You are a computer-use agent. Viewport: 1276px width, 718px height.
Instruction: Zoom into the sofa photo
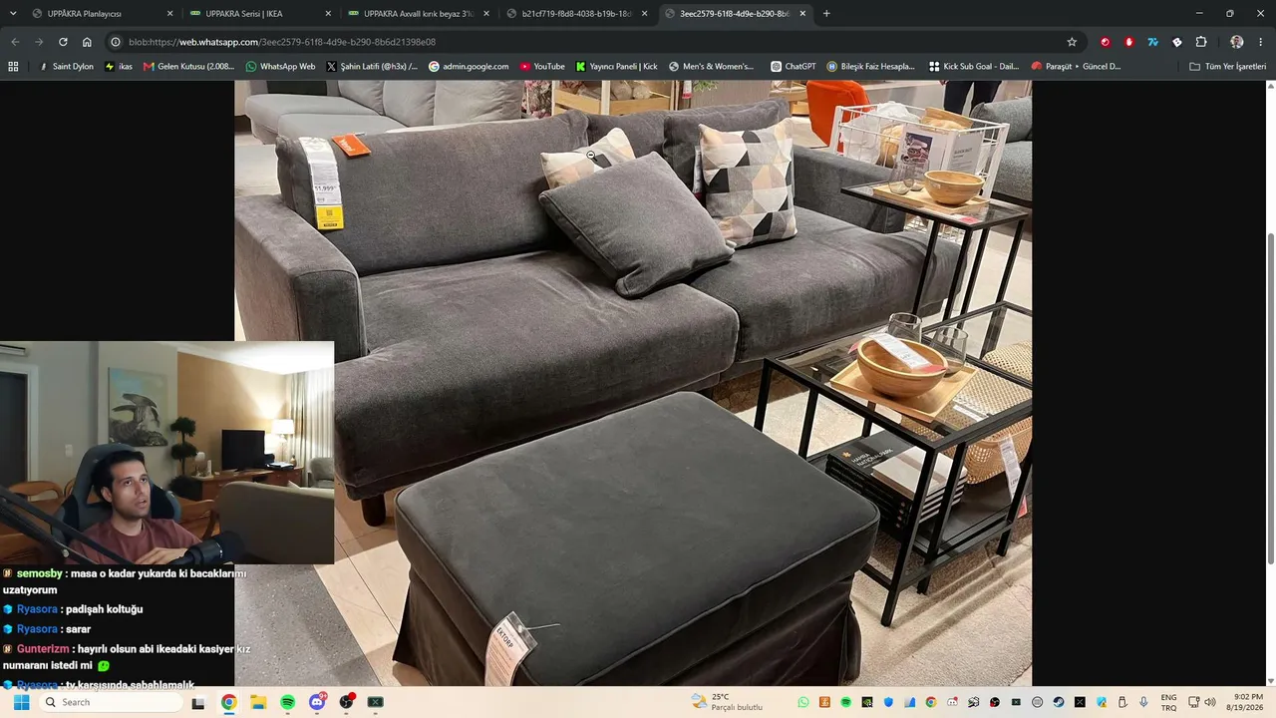click(633, 383)
